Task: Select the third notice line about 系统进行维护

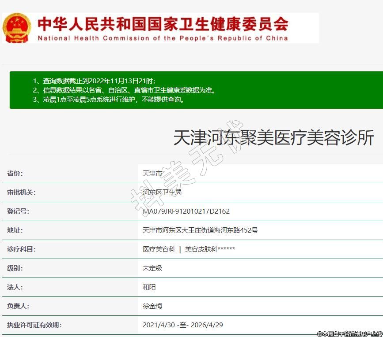Action: point(108,100)
